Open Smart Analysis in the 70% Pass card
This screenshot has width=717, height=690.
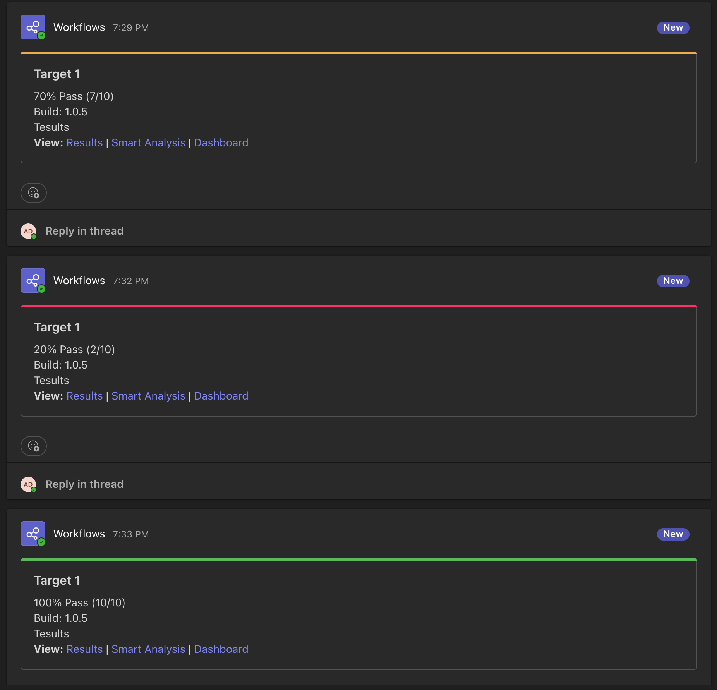(148, 143)
